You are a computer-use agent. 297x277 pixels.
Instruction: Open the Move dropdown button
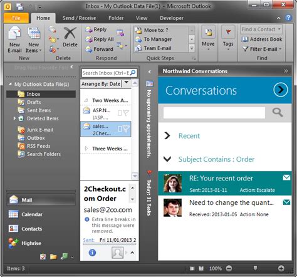pos(208,38)
